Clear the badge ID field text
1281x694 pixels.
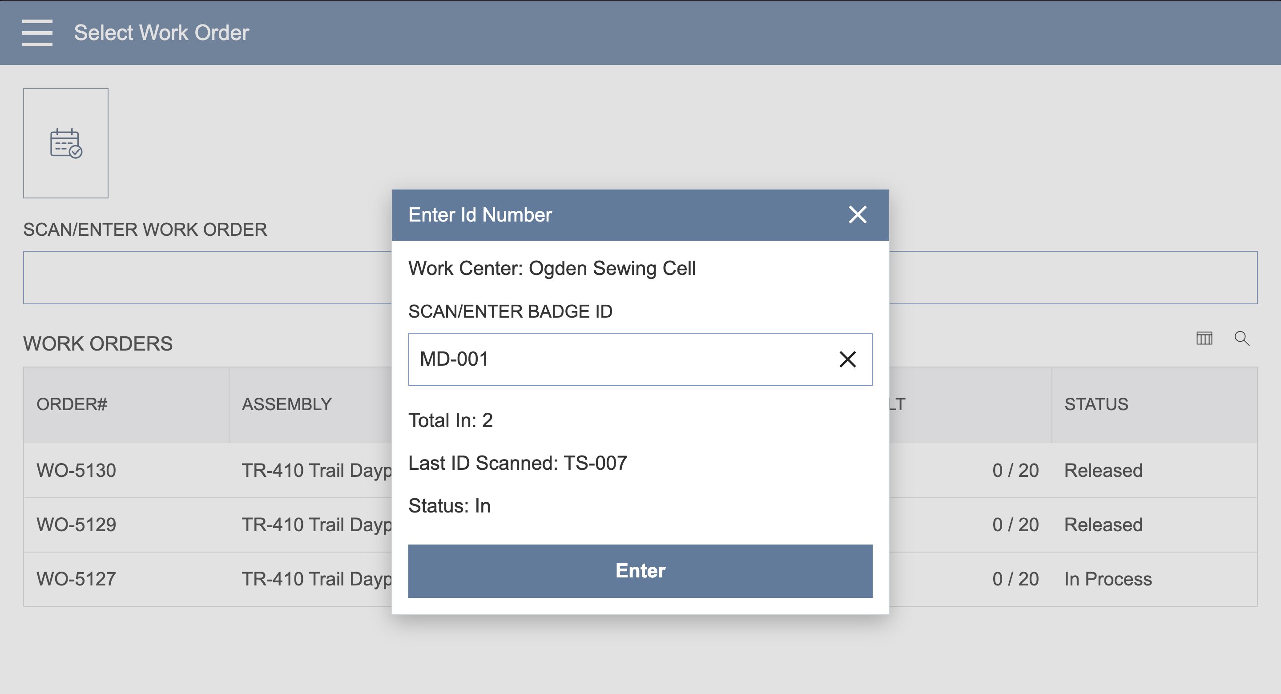(847, 359)
